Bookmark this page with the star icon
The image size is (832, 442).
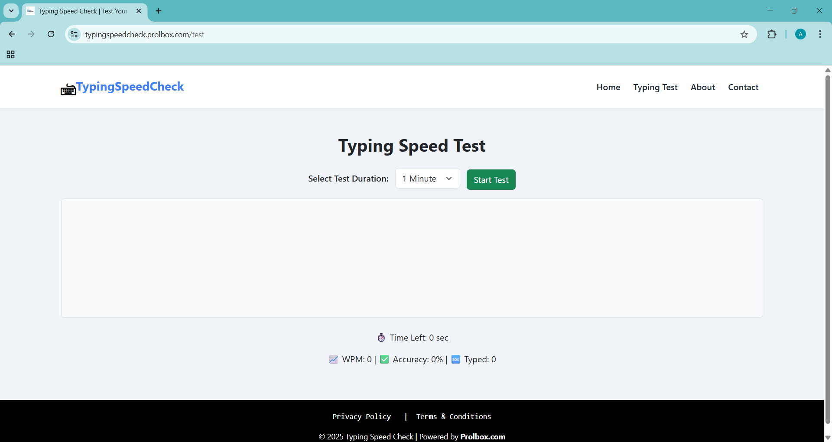(x=744, y=35)
